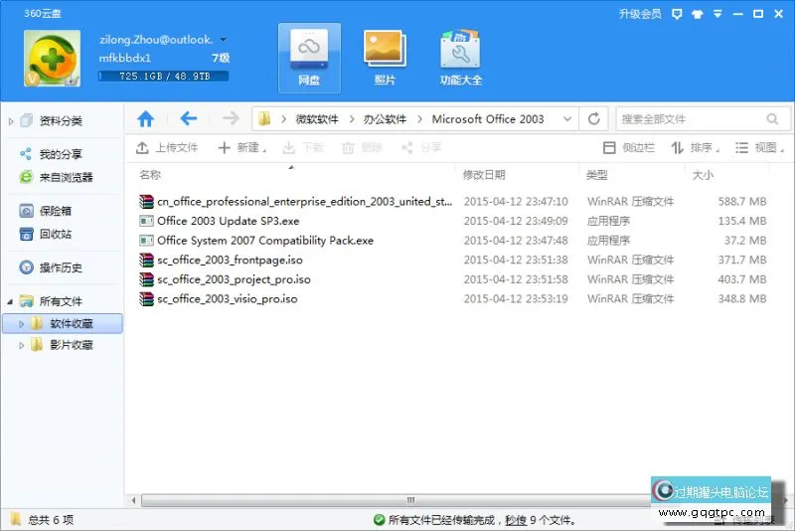This screenshot has height=531, width=795.
Task: Open the 网盘 cloud disk tab
Action: click(x=309, y=58)
